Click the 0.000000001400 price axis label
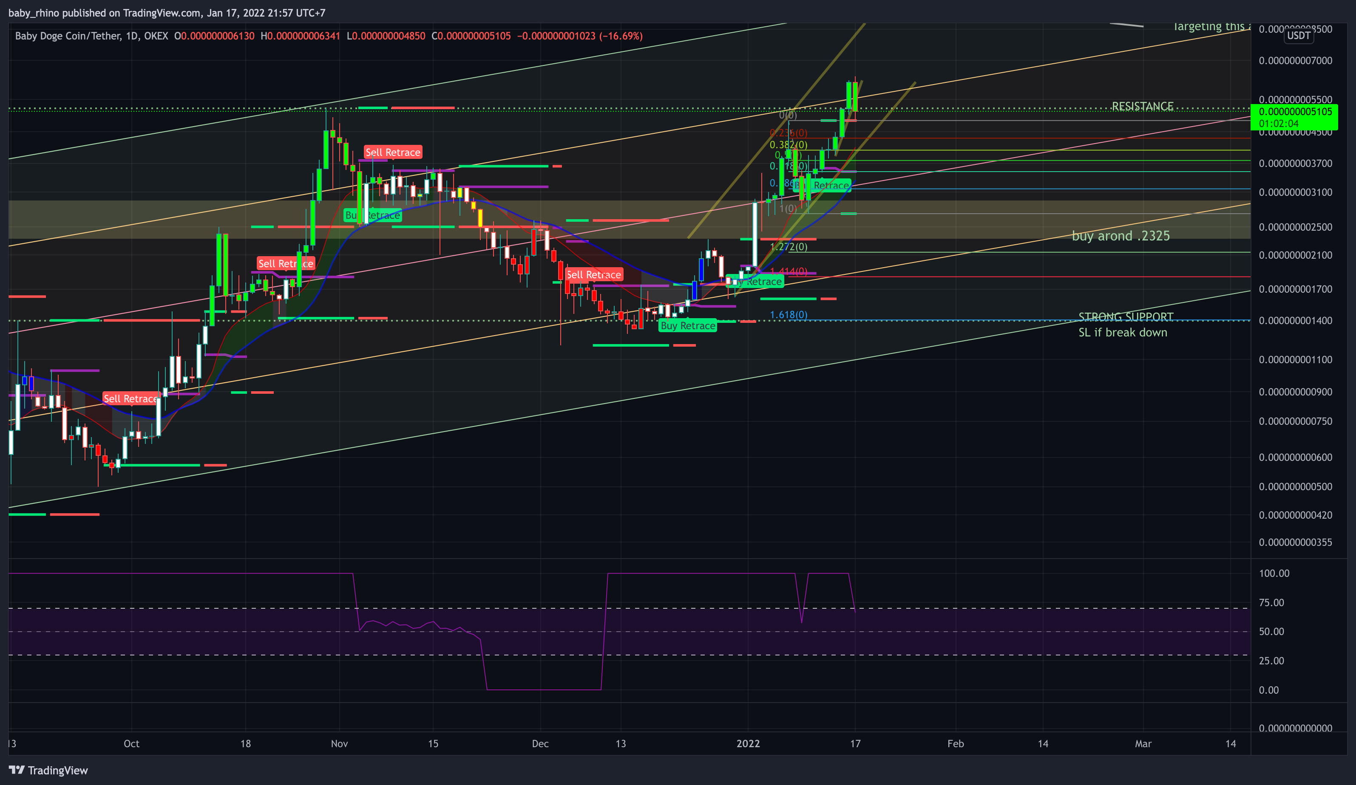Image resolution: width=1356 pixels, height=785 pixels. [x=1295, y=320]
